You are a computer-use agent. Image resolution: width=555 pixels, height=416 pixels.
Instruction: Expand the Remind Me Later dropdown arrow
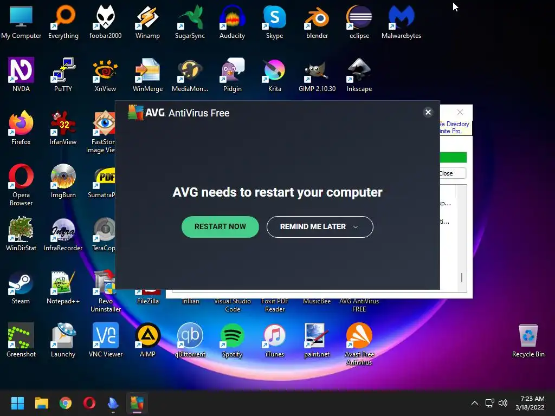tap(356, 227)
